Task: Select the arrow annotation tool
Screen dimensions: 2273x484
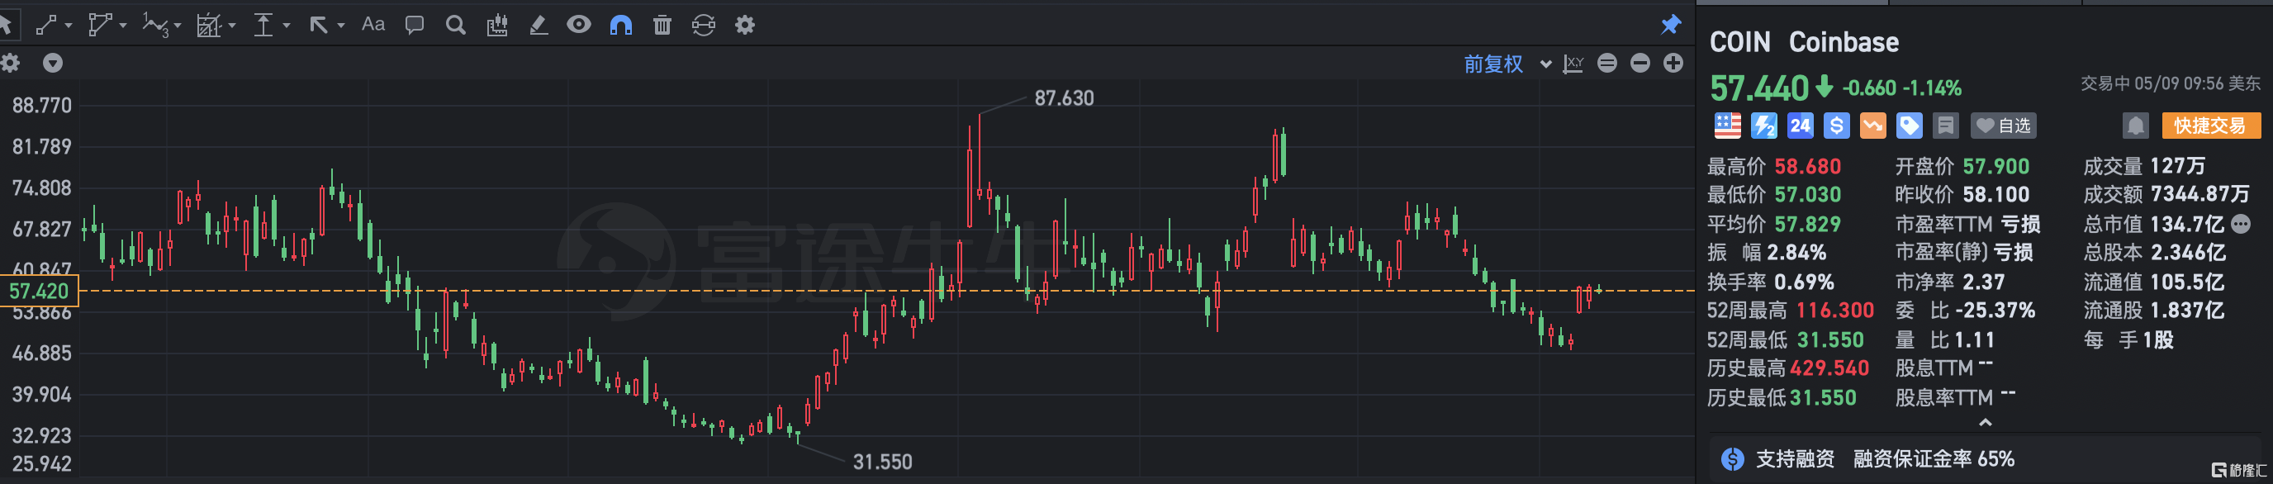Action: pos(318,25)
